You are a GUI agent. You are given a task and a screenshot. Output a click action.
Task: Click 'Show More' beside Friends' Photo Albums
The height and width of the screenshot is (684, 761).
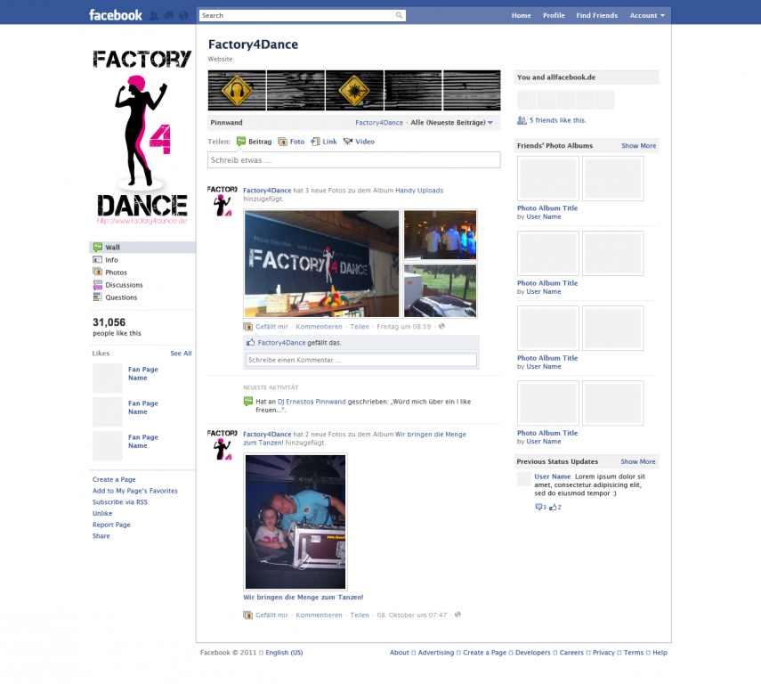[x=638, y=146]
